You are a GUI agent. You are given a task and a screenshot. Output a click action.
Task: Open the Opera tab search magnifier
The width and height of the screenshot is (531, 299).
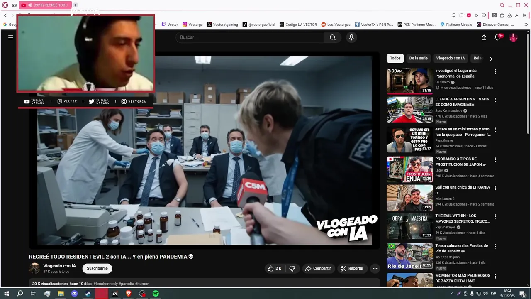coord(502,5)
